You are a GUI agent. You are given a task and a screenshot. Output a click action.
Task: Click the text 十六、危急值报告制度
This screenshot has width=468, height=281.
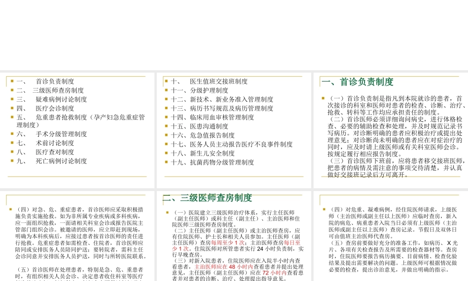coord(203,135)
